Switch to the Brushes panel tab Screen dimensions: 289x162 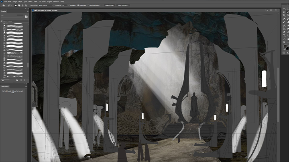coord(4,11)
